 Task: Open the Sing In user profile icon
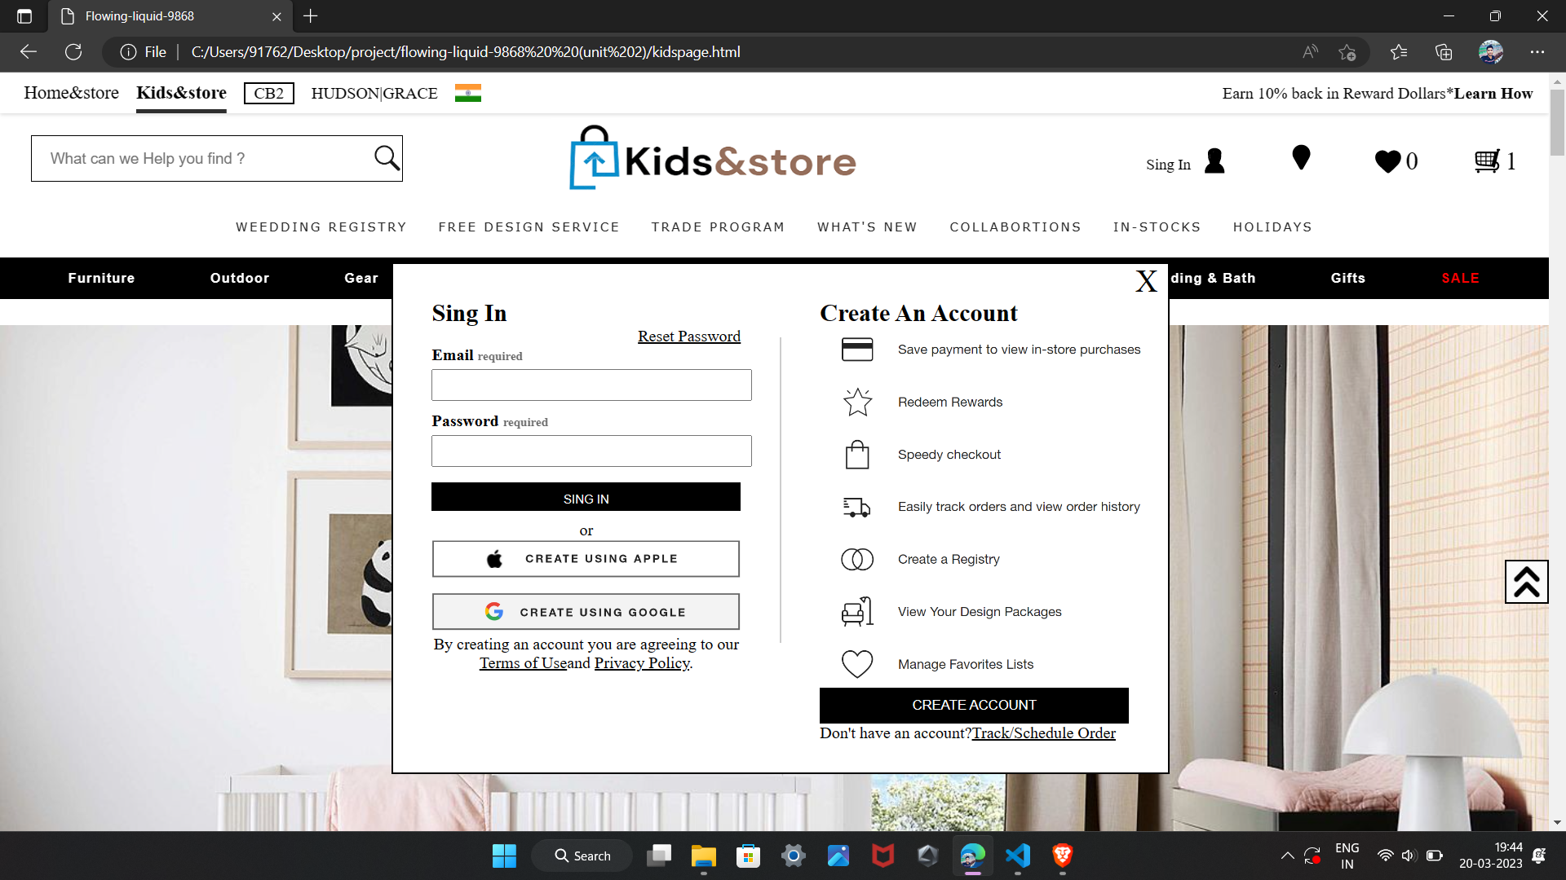1214,161
